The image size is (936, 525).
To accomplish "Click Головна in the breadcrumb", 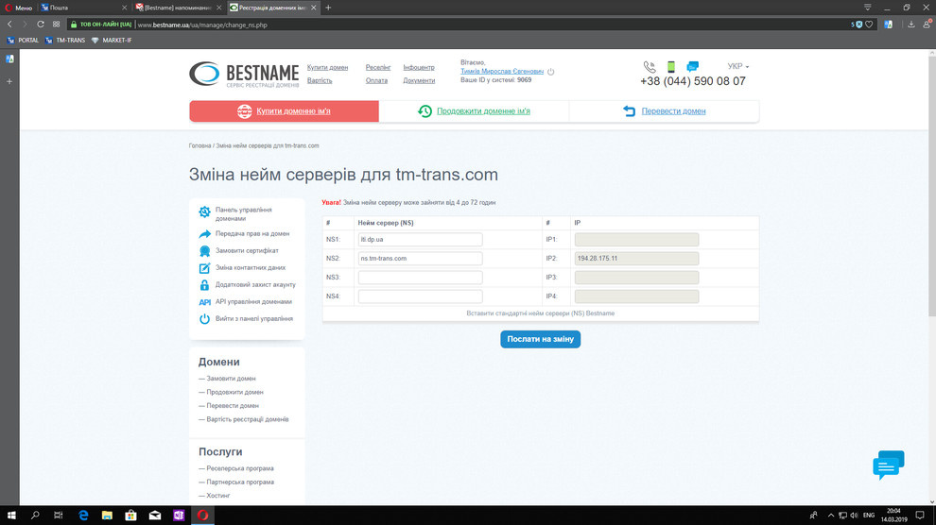I will (200, 146).
